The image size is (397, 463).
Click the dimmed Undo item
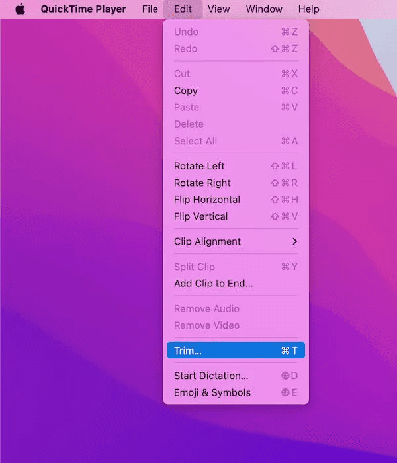click(x=236, y=32)
